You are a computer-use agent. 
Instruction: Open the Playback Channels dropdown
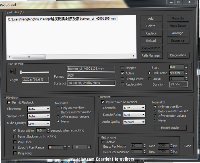tap(39, 109)
